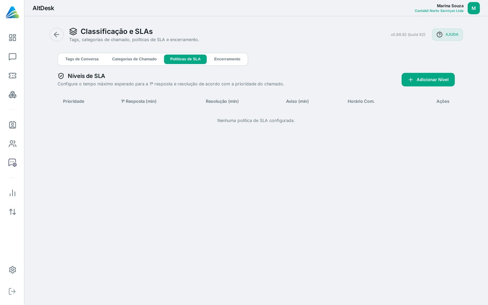Switch to Categorias de Chamado tab
Viewport: 488px width, 305px height.
pyautogui.click(x=134, y=59)
